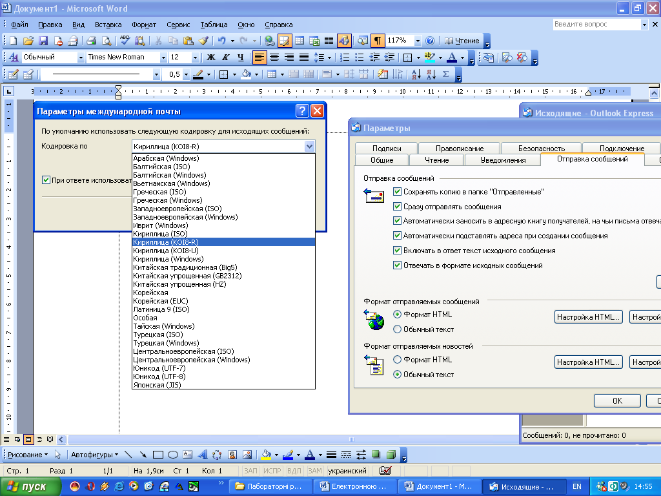Screen dimensions: 661x496
Task: Click the Undo arrow icon
Action: 222,41
